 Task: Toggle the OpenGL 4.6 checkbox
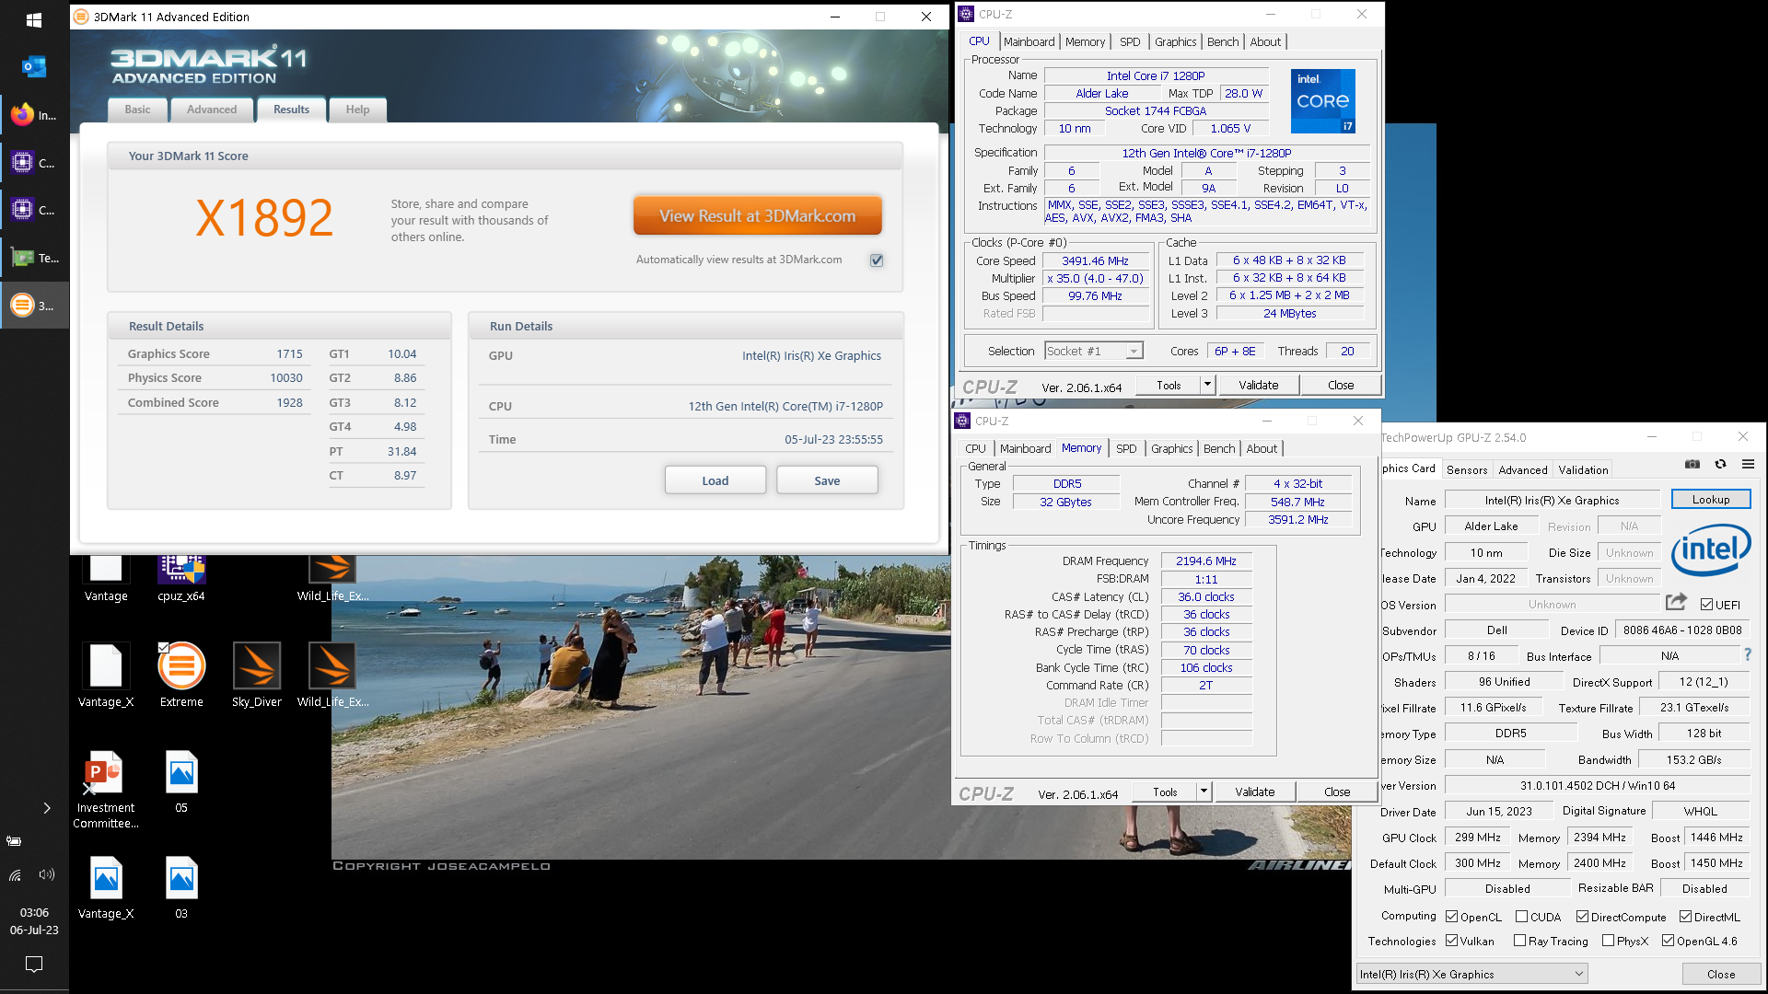1669,941
